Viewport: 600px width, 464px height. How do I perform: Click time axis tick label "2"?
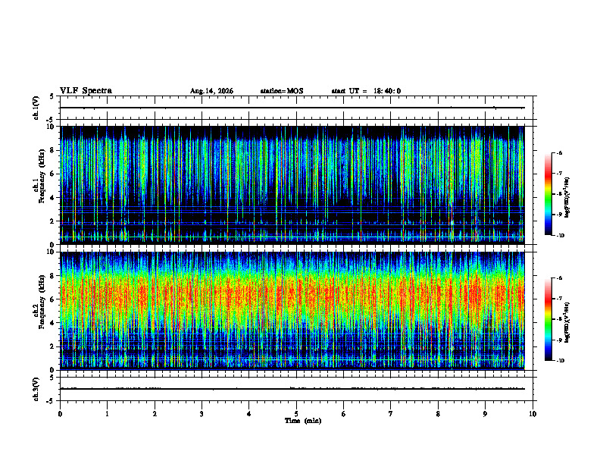[155, 414]
